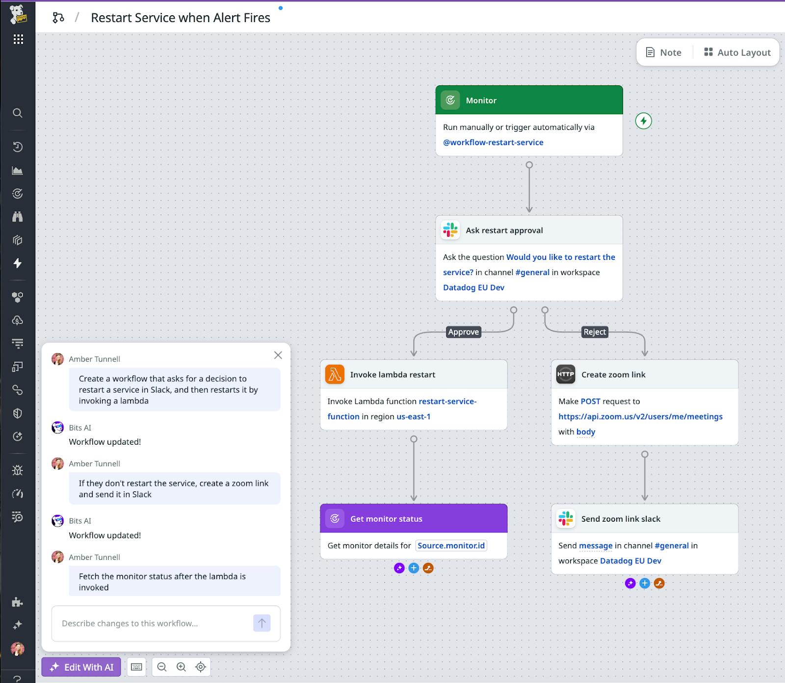The width and height of the screenshot is (785, 683).
Task: Click the Note button at top right
Action: [x=663, y=52]
